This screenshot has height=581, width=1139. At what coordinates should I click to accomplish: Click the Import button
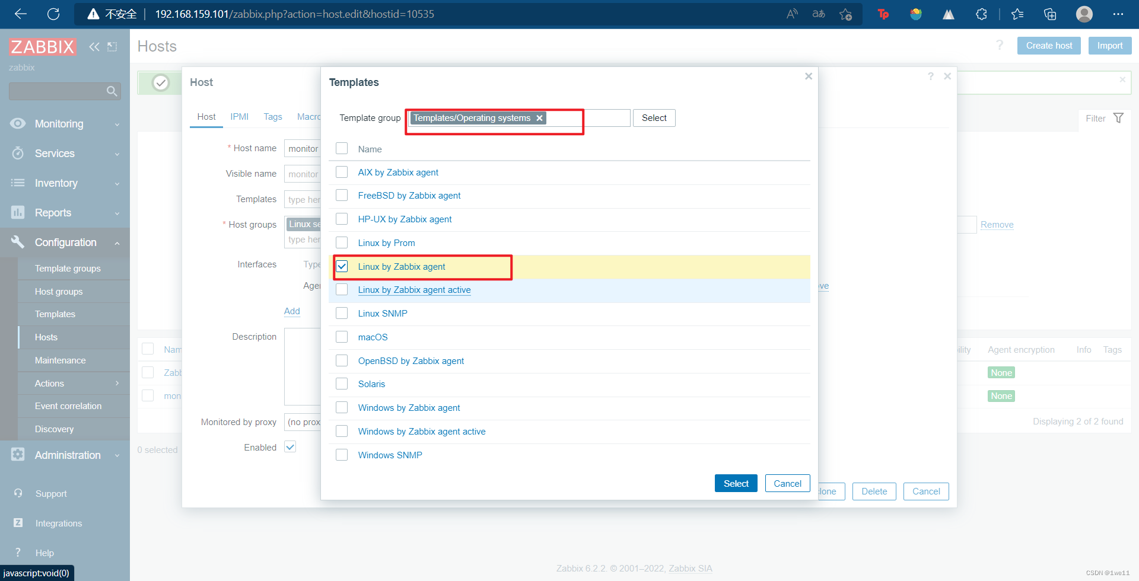click(x=1109, y=46)
